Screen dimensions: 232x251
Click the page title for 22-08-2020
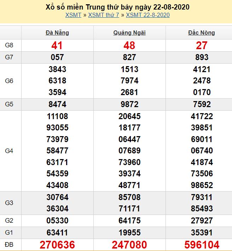click(x=117, y=7)
